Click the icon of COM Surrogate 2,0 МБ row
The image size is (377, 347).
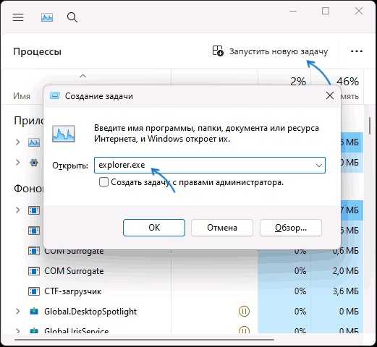(34, 271)
